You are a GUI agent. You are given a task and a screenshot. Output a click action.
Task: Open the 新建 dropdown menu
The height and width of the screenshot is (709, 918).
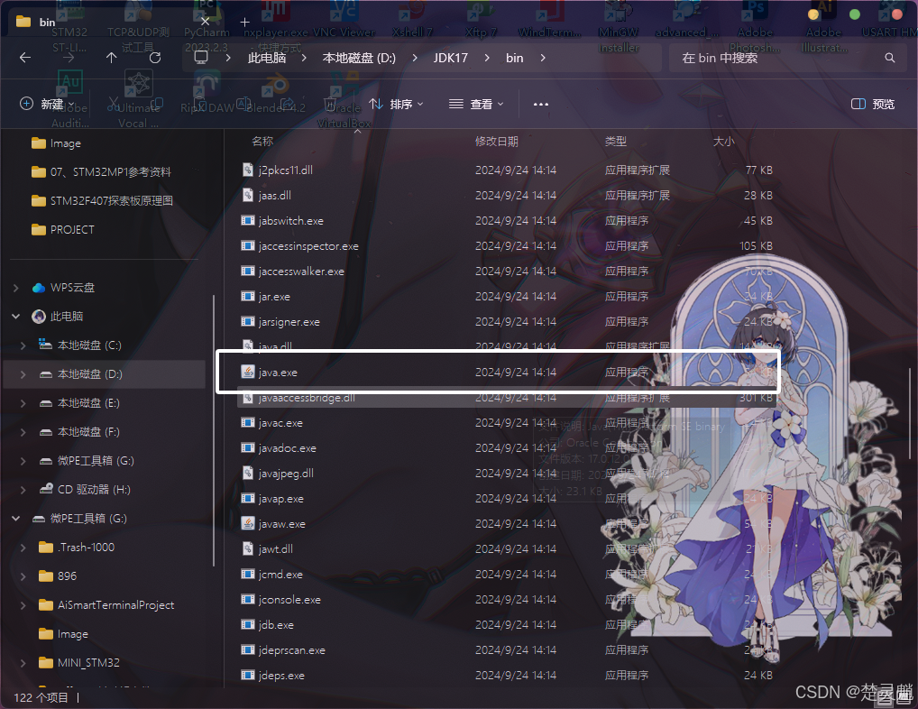(48, 105)
